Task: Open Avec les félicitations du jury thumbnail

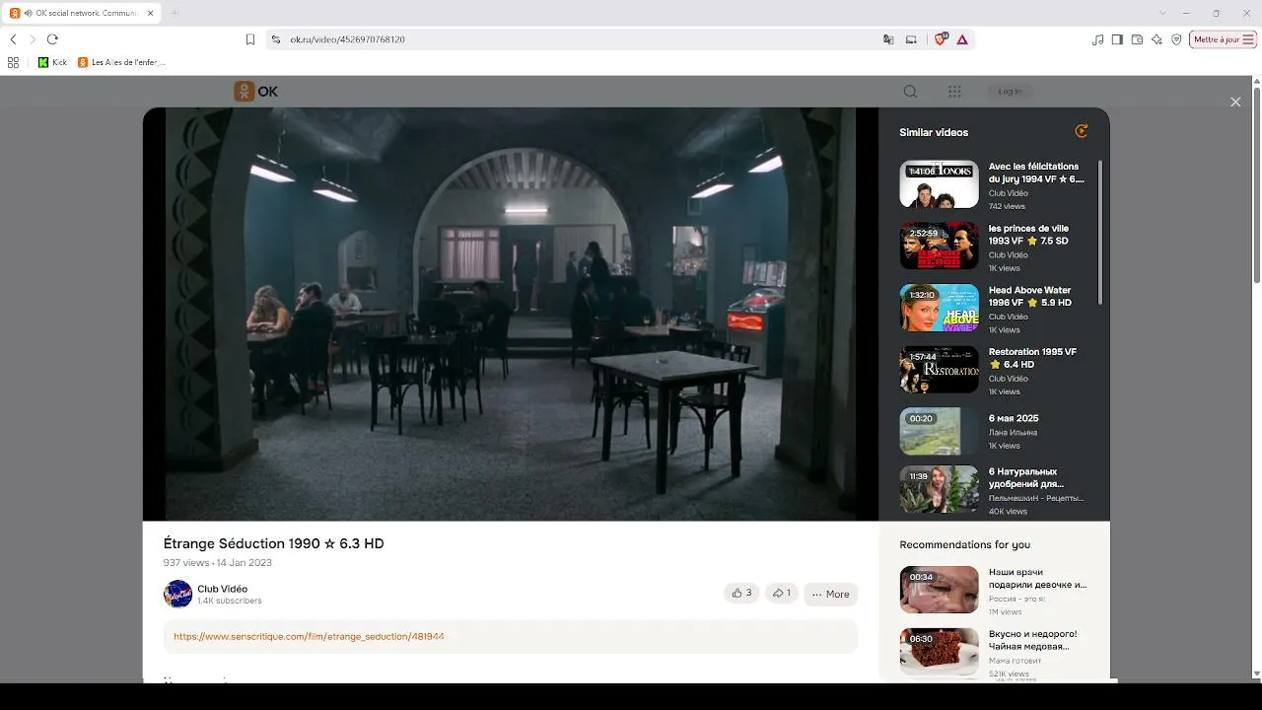Action: click(939, 184)
